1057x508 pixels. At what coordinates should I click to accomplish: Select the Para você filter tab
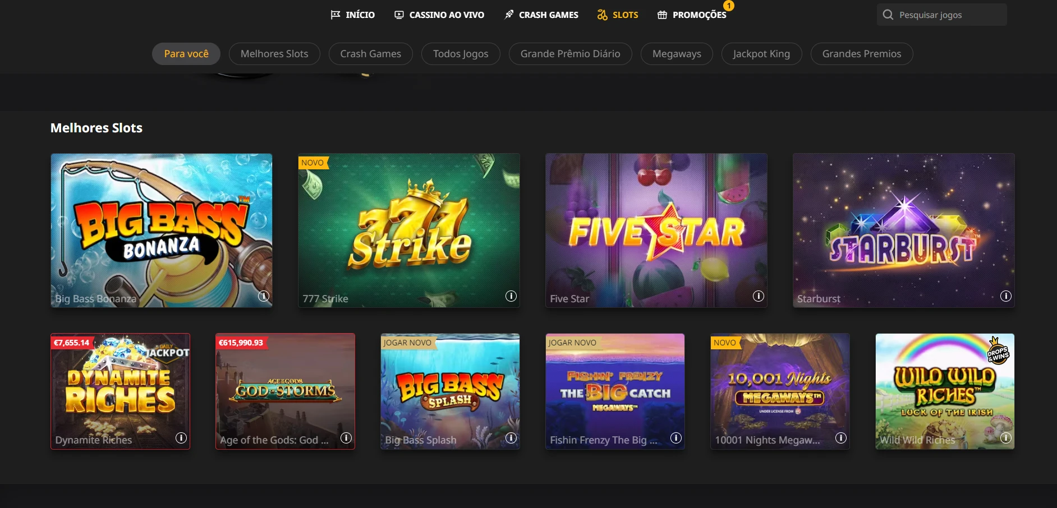(x=186, y=54)
